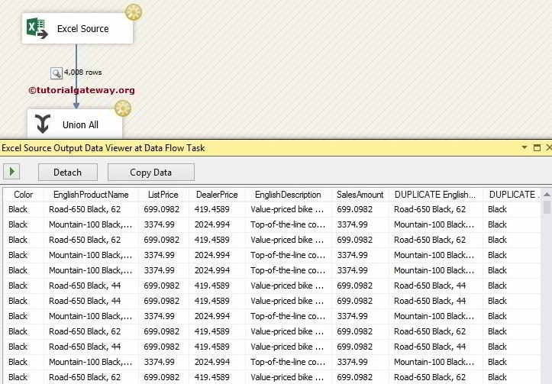This screenshot has height=384, width=552.
Task: Open the data viewer window options dropdown arrow
Action: tap(525, 147)
